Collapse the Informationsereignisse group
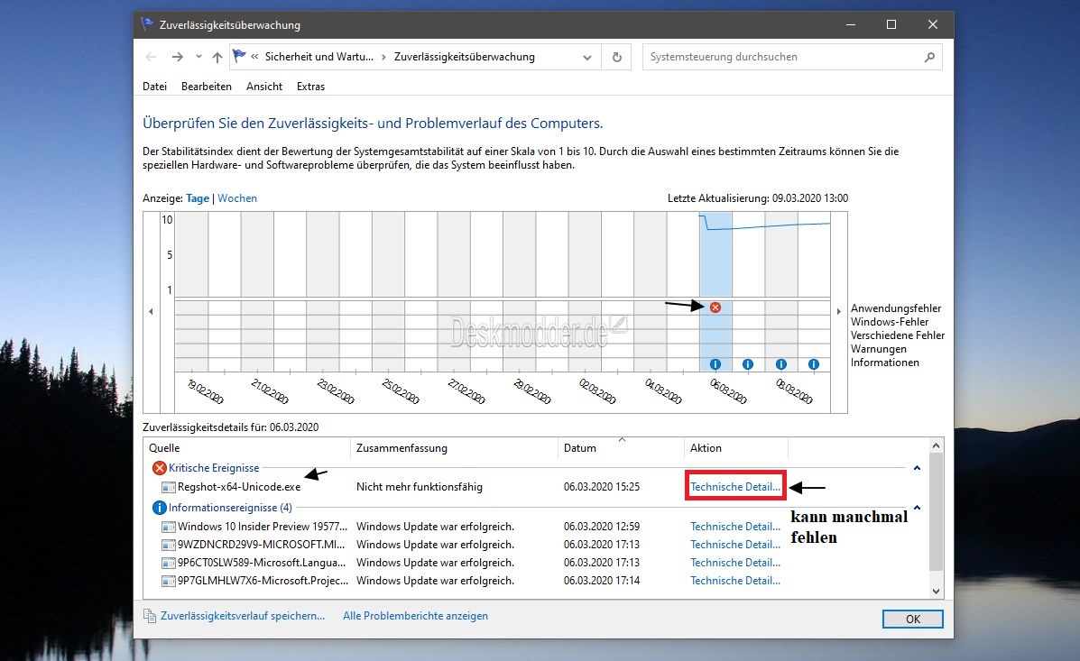Image resolution: width=1080 pixels, height=661 pixels. point(917,506)
